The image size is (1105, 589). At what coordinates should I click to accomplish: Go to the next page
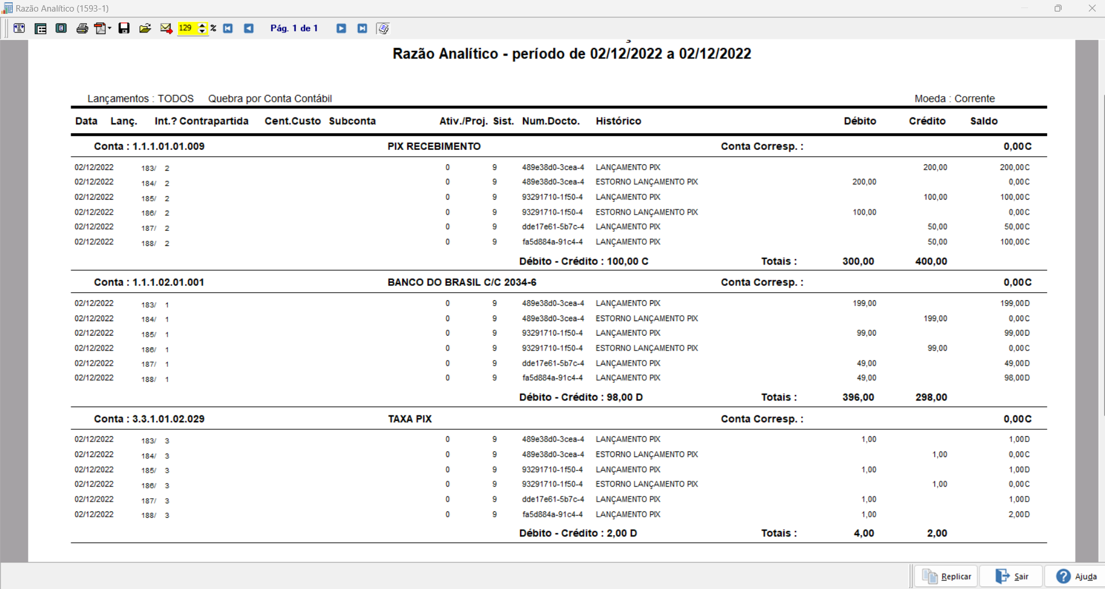(341, 28)
